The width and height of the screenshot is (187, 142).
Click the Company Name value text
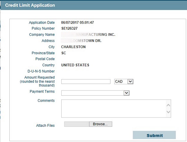88,35
